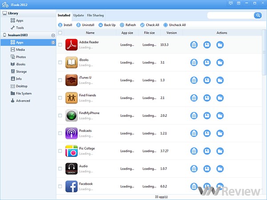Click the backup icon for Find Friends
The width and height of the screenshot is (267, 200).
(207, 98)
